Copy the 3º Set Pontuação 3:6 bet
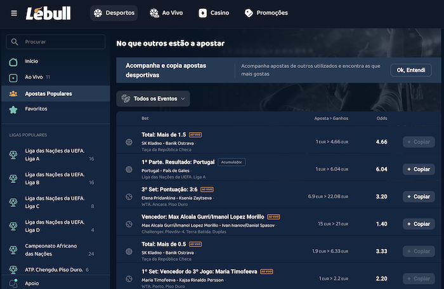This screenshot has height=289, width=444. click(x=419, y=196)
